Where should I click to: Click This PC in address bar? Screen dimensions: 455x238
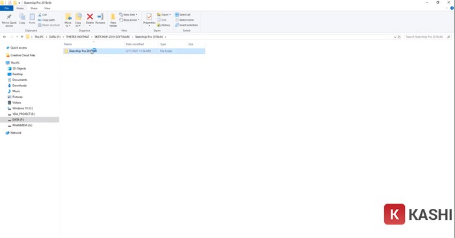[39, 37]
